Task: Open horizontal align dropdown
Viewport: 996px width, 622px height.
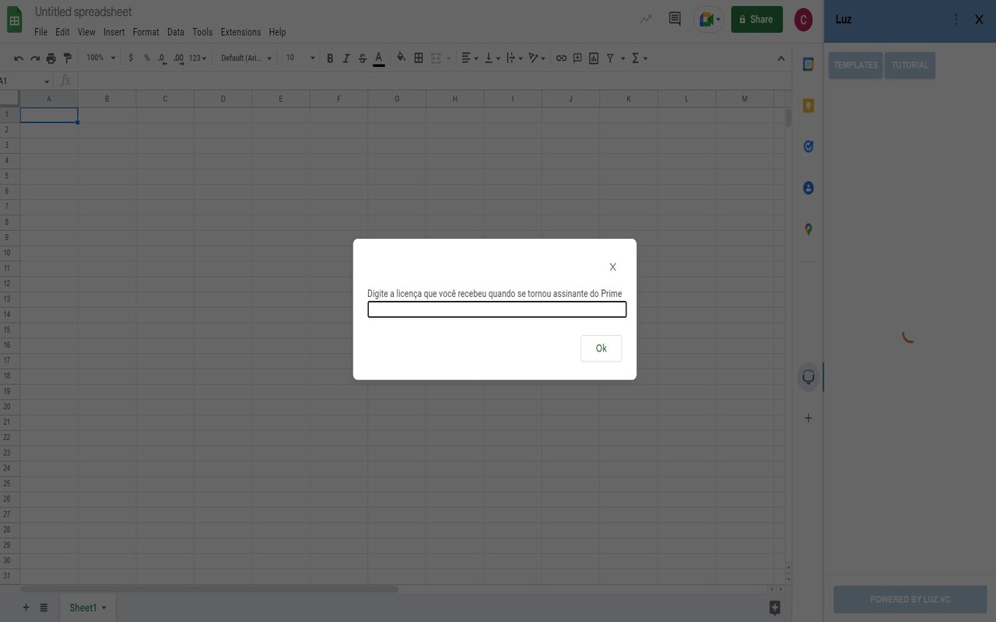Action: [x=470, y=58]
